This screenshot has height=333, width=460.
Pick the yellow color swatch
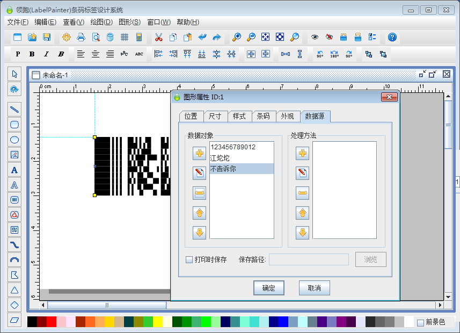point(158,322)
